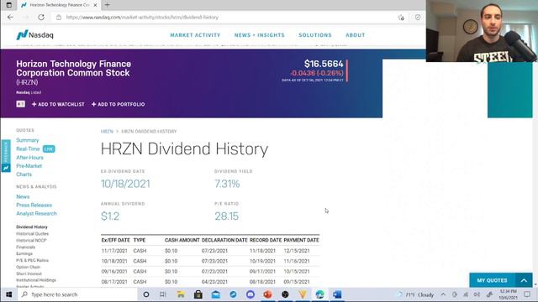
Task: Click the My Quotes button
Action: pyautogui.click(x=492, y=280)
